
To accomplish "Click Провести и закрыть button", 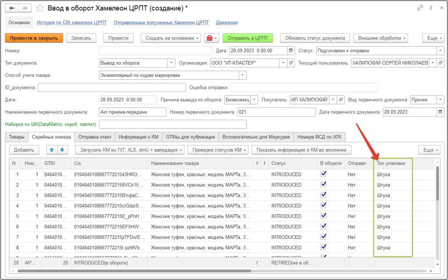I will [x=34, y=38].
